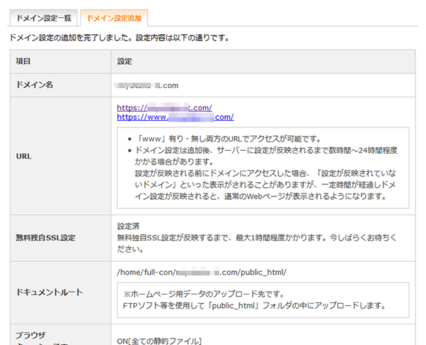Click the ドメイン名 row label
The image size is (426, 345).
click(x=35, y=85)
